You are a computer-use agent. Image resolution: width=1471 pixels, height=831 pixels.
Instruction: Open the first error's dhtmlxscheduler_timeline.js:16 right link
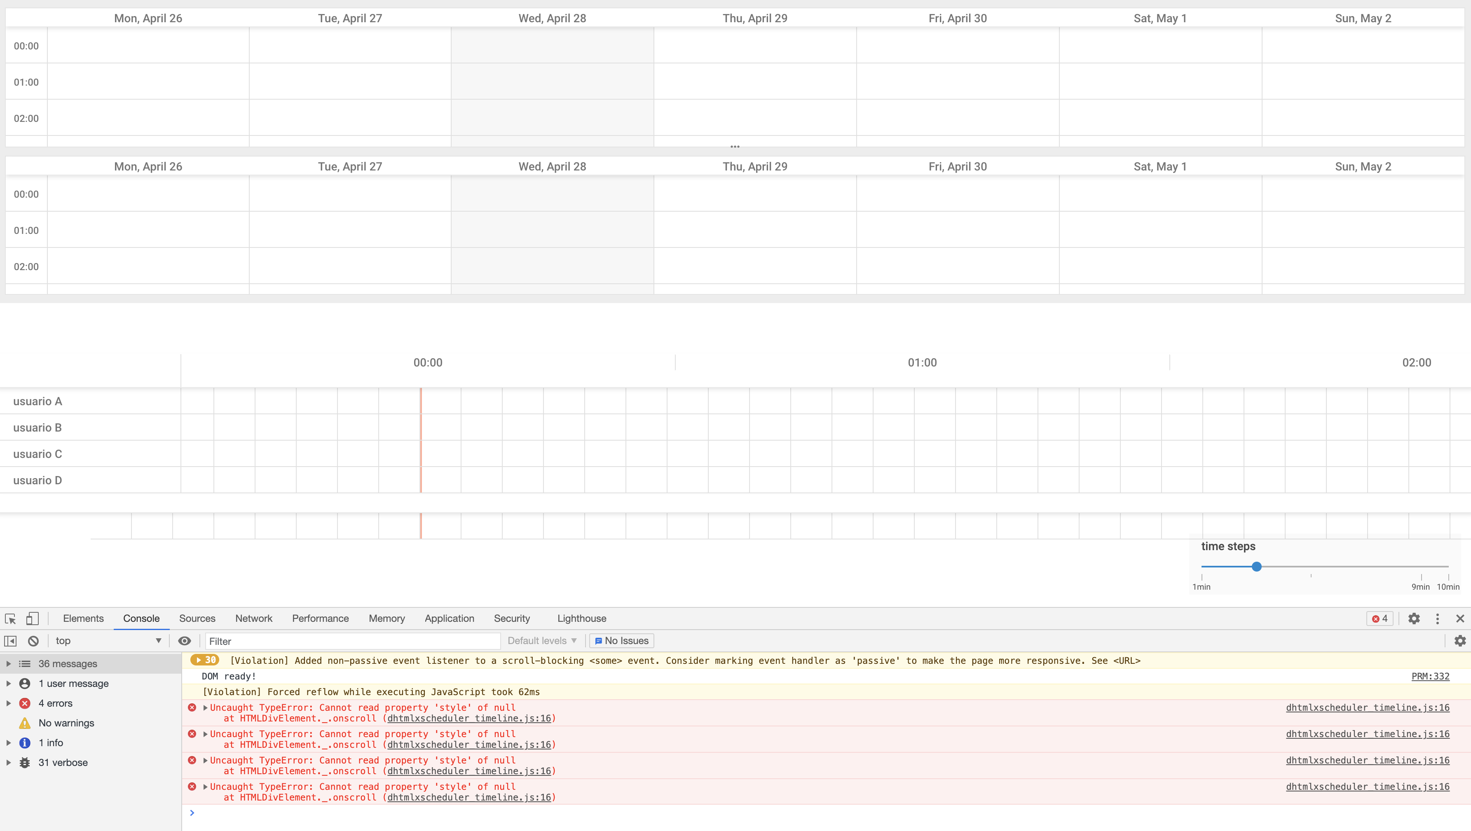click(1367, 708)
